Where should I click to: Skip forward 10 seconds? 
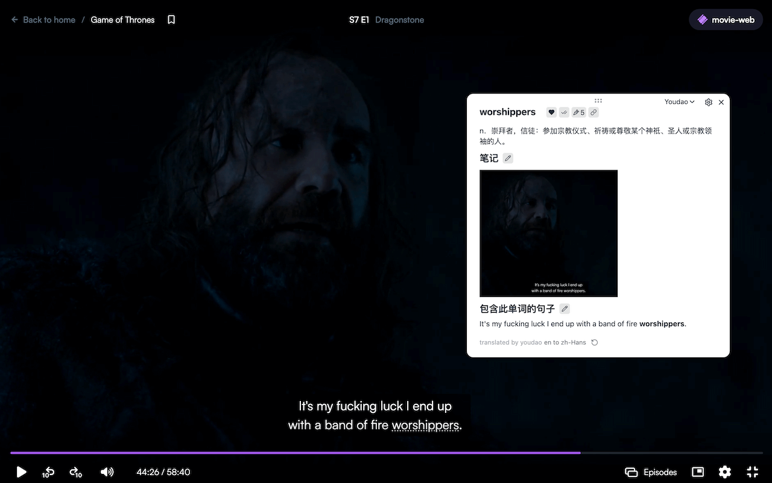tap(75, 472)
